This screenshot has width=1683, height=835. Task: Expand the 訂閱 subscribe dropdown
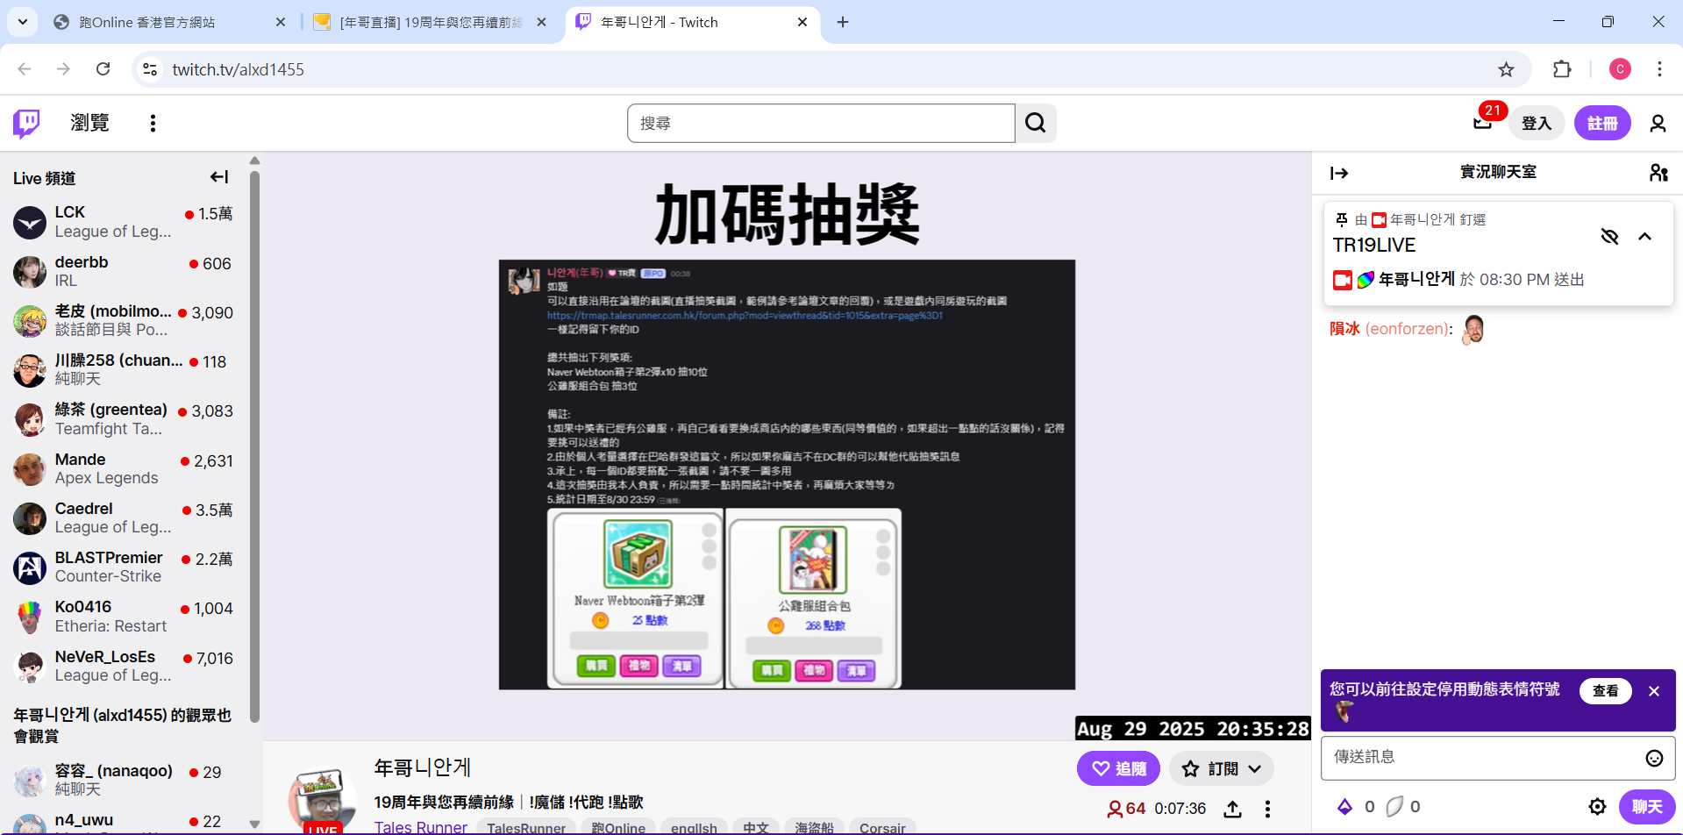1222,769
